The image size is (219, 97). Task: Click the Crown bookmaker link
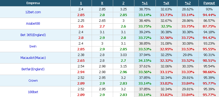pos(33,81)
